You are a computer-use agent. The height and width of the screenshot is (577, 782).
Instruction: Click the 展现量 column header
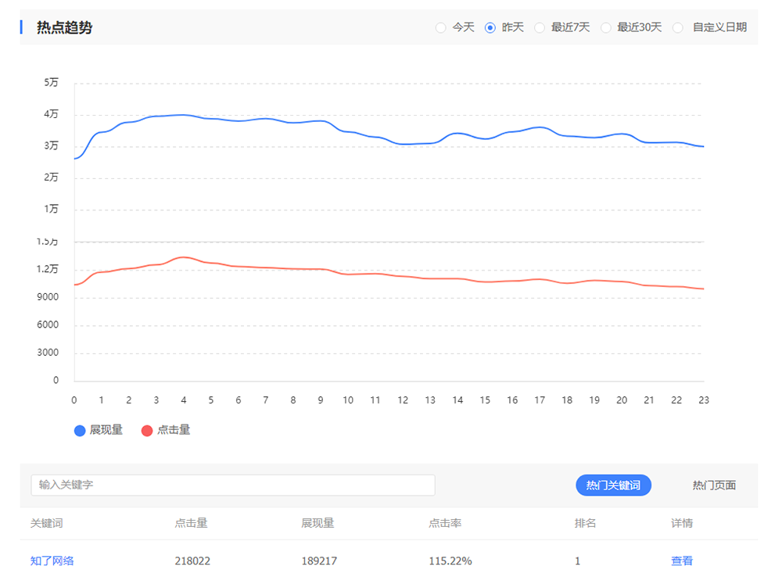(x=317, y=523)
